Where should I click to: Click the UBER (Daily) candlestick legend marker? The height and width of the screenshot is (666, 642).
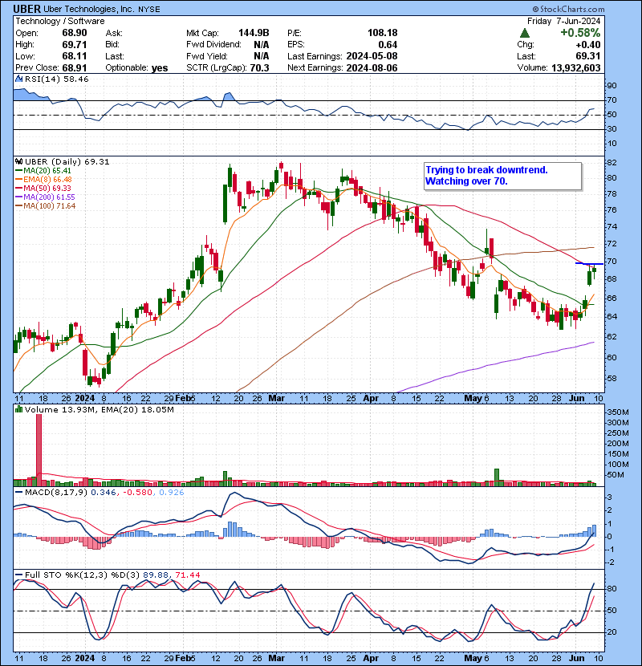coord(18,161)
